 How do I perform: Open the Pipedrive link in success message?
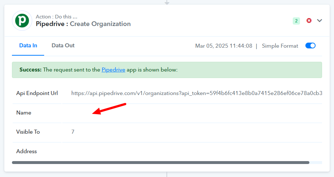pos(113,70)
